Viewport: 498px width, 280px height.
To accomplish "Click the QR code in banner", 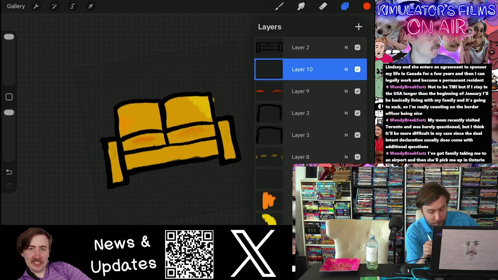I will 189,254.
